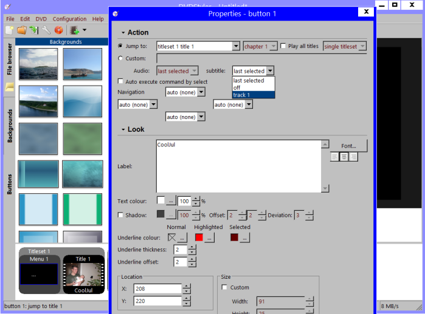Open the Add file dropdown arrow
The image size is (425, 314).
[x=85, y=30]
